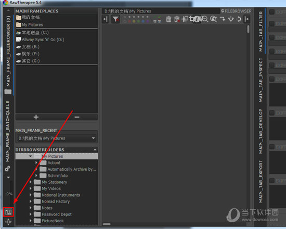Click the folder icon in the left tab strip
Viewport: 286px width, 229px height.
coord(8,92)
